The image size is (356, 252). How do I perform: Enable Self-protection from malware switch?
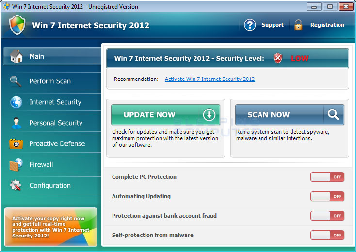click(327, 235)
